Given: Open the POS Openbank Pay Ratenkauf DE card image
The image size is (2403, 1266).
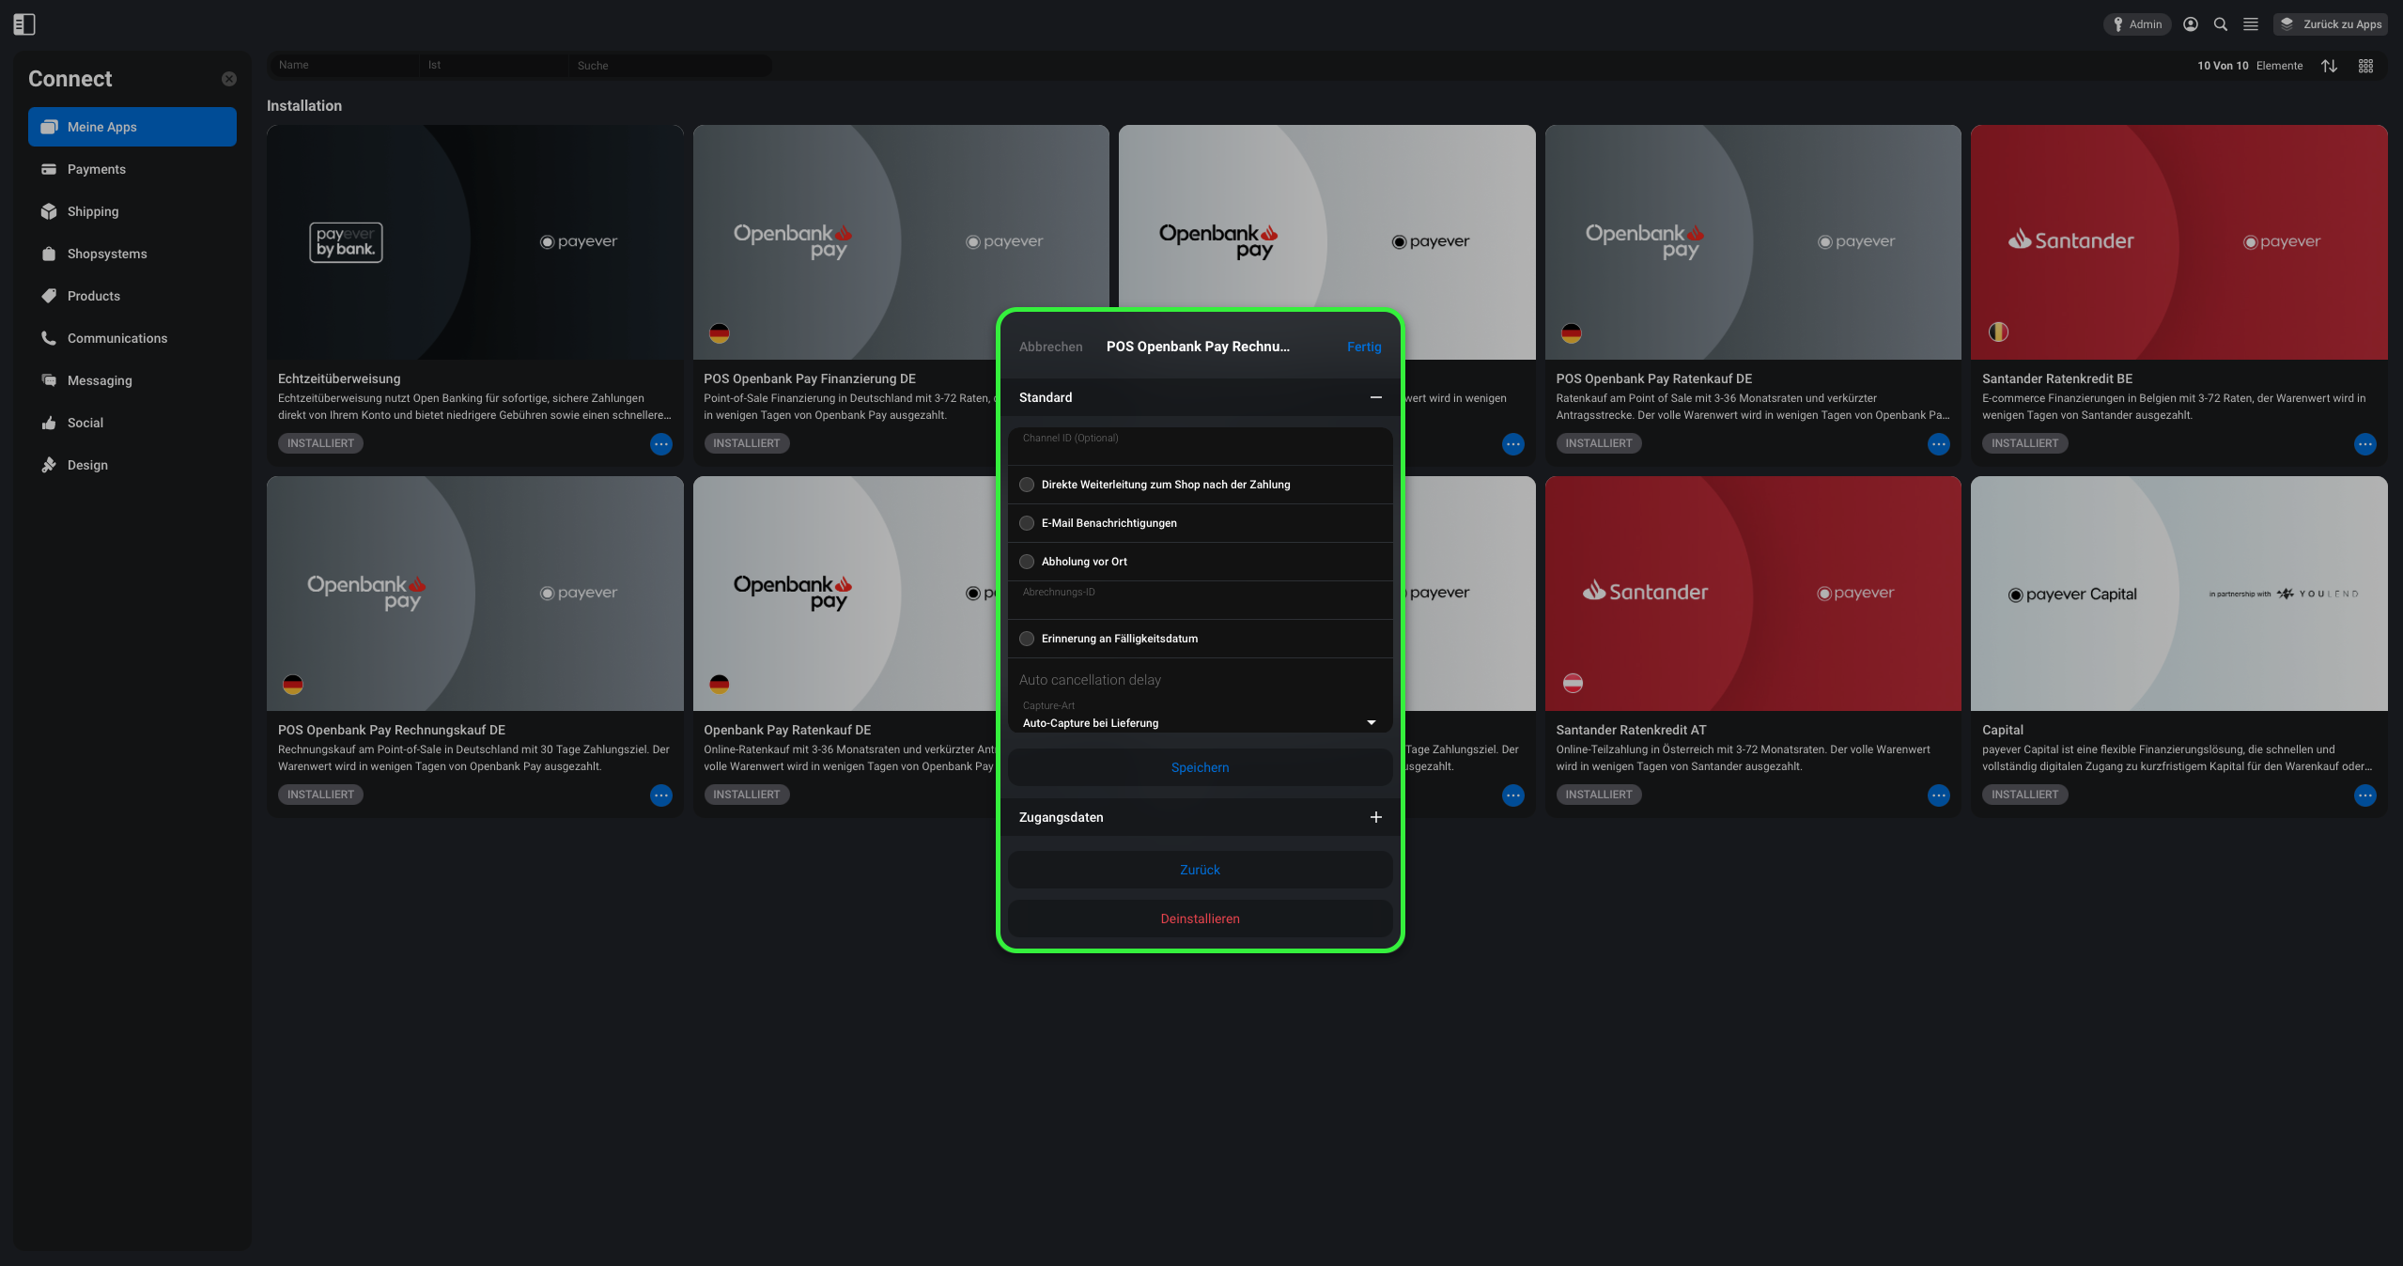Looking at the screenshot, I should pyautogui.click(x=1753, y=242).
